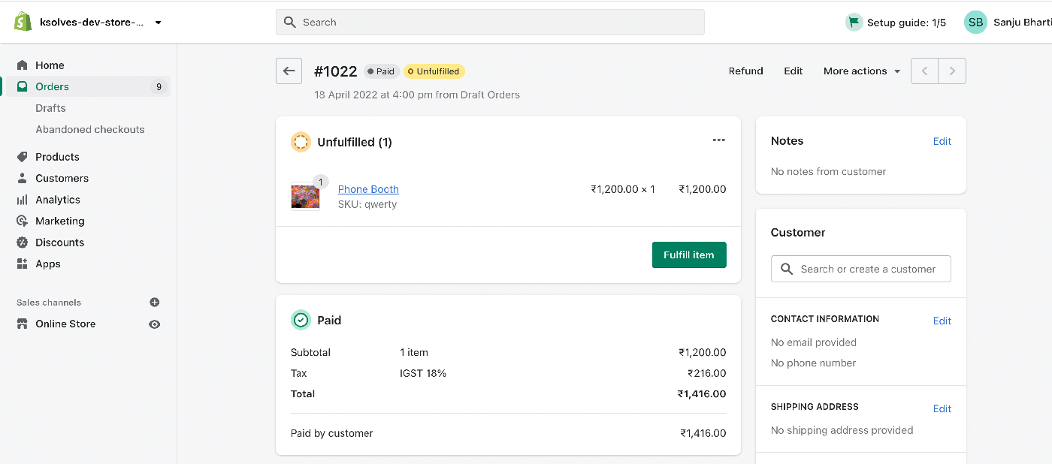Open the Home sidebar icon
Screen dimensions: 1052x464
tap(23, 65)
